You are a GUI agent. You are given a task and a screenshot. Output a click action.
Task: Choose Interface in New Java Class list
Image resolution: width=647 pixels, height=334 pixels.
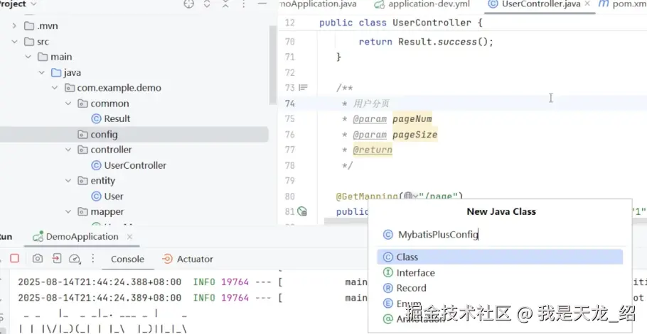click(x=500, y=273)
